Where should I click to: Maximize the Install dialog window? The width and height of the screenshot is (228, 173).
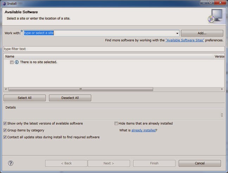211,2
